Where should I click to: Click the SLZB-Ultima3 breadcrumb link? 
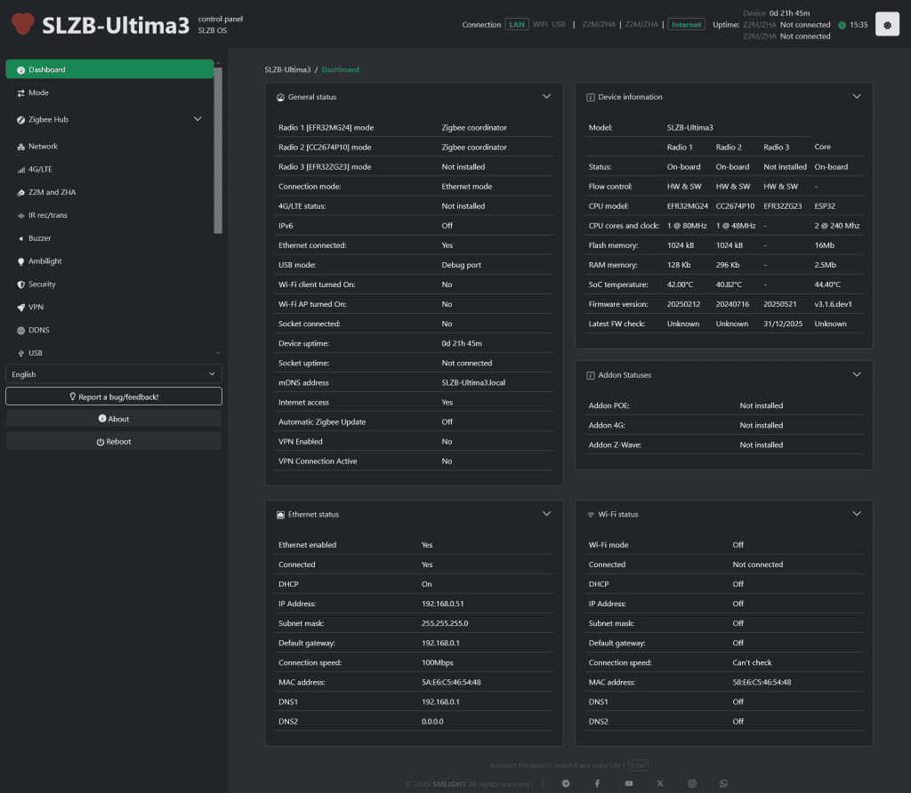(287, 69)
